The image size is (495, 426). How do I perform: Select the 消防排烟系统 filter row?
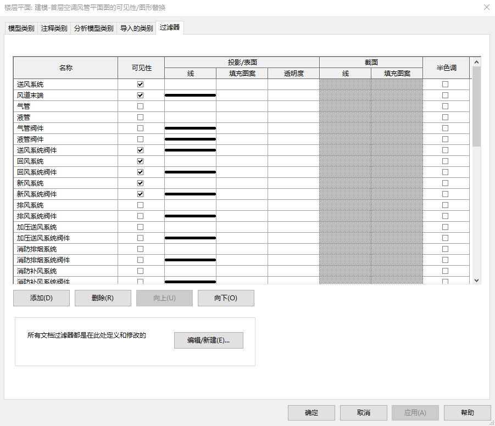pyautogui.click(x=66, y=249)
